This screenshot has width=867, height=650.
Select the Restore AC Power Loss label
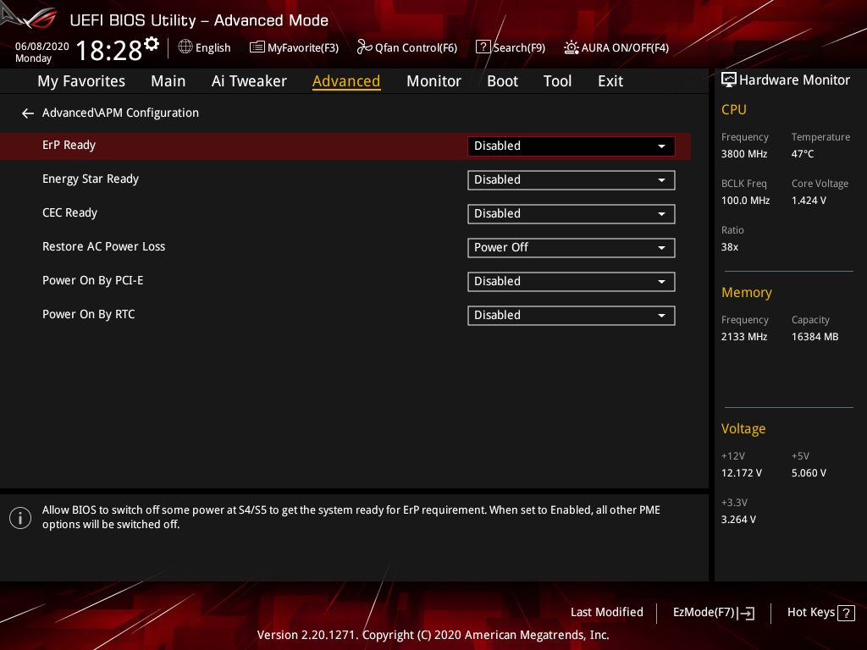point(104,246)
